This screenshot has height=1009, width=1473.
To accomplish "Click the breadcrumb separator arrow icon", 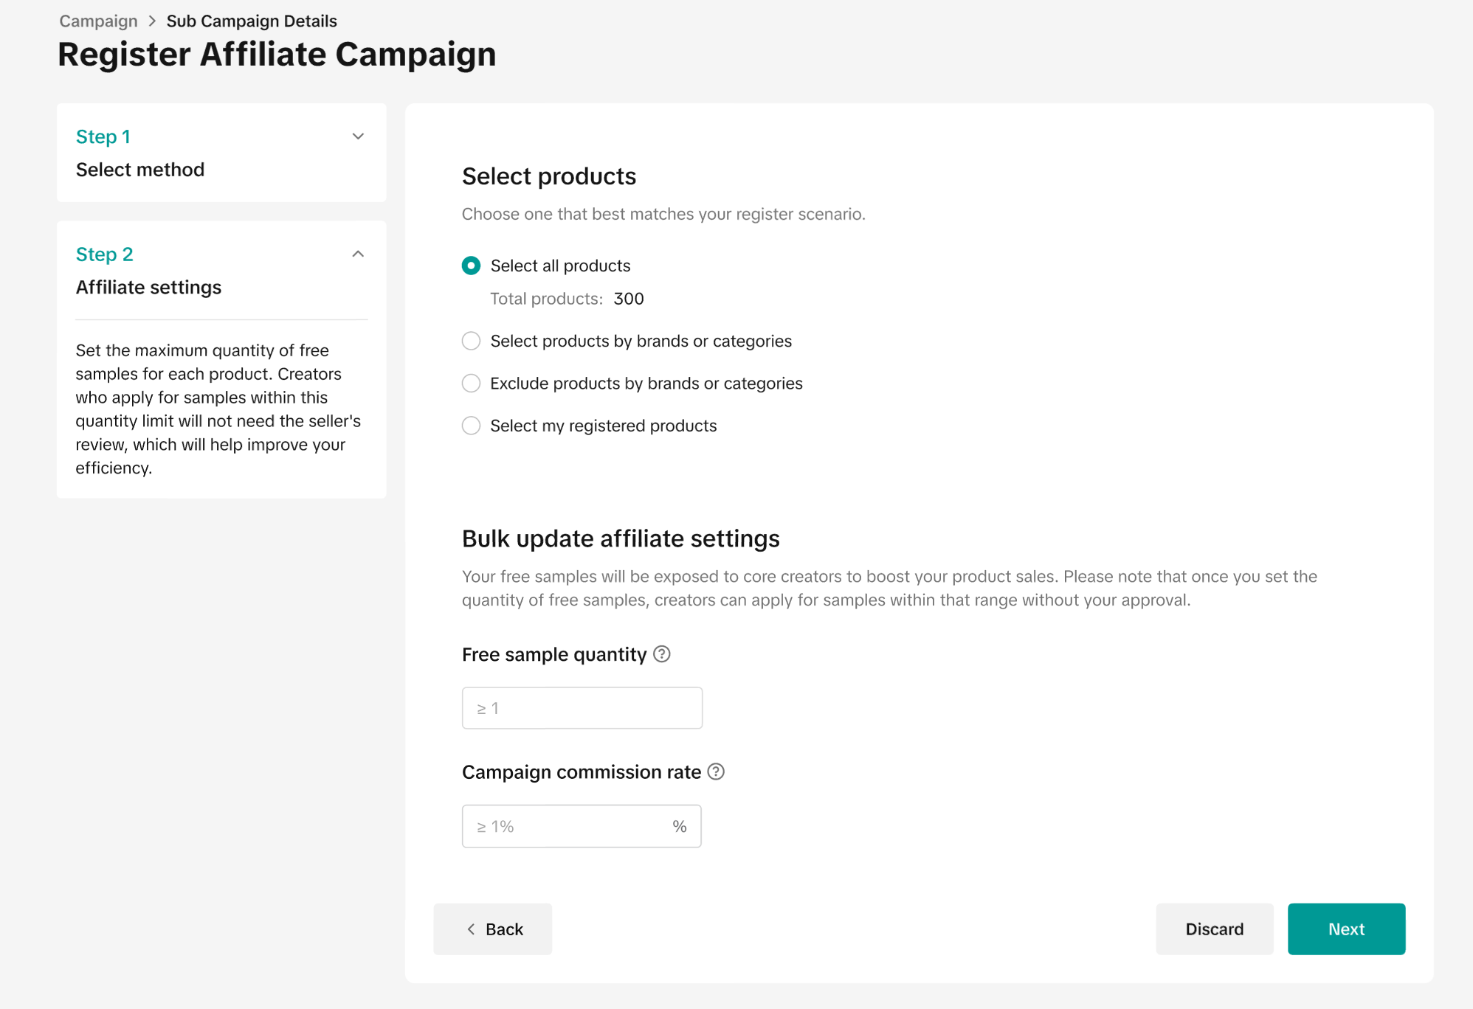I will pyautogui.click(x=152, y=21).
